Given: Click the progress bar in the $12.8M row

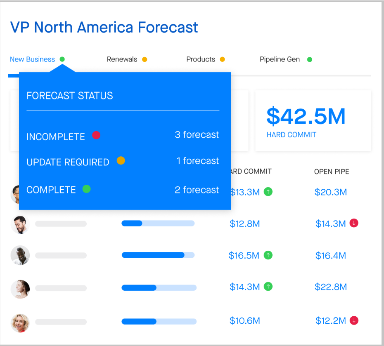Looking at the screenshot, I should pos(158,223).
